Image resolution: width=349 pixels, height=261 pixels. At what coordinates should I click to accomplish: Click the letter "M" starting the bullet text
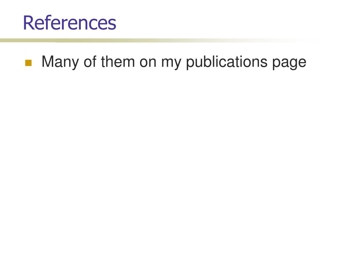point(47,62)
